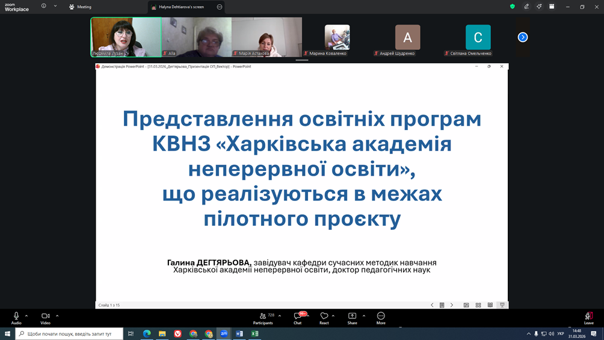604x340 pixels.
Task: Switch to slide sorter view in PowerPoint
Action: pyautogui.click(x=478, y=305)
